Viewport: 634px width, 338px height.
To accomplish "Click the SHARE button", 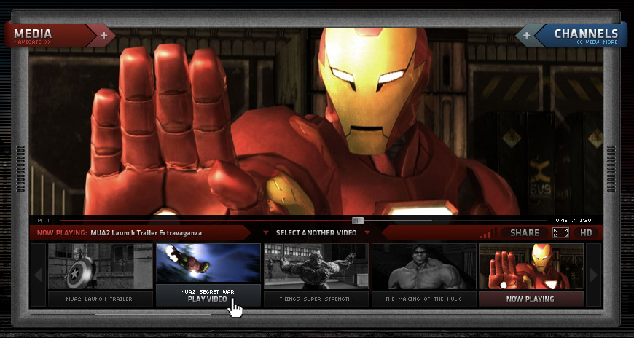I will click(525, 233).
